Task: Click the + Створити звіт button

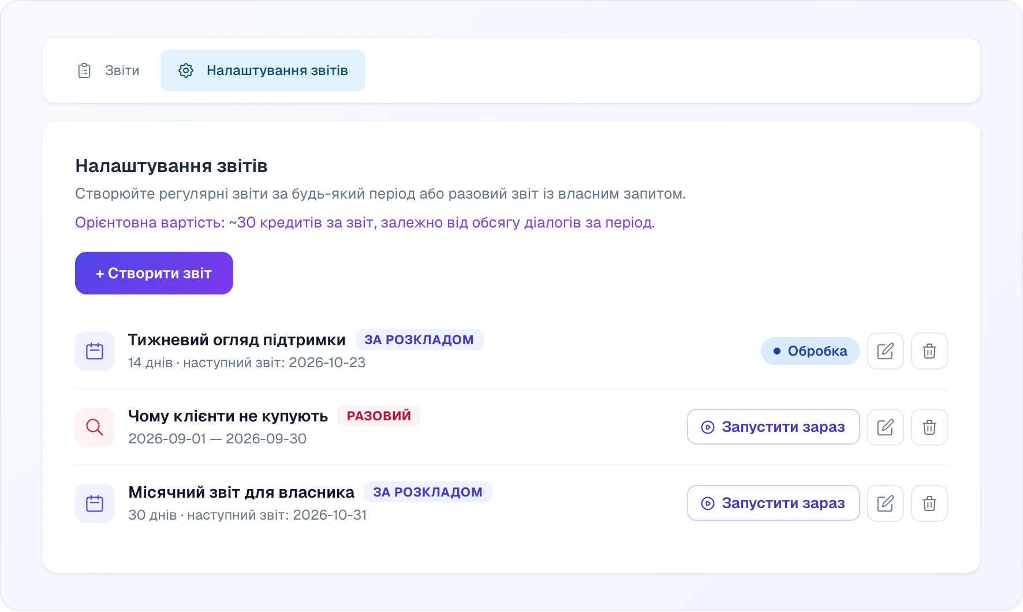Action: click(x=154, y=273)
